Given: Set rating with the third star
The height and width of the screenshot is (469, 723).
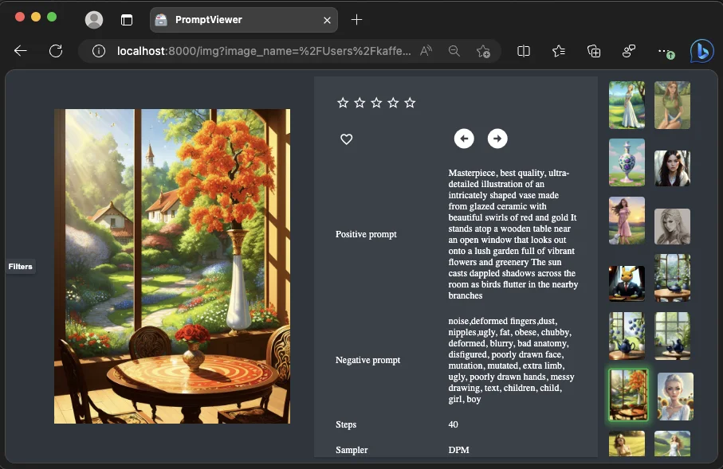Looking at the screenshot, I should (376, 103).
